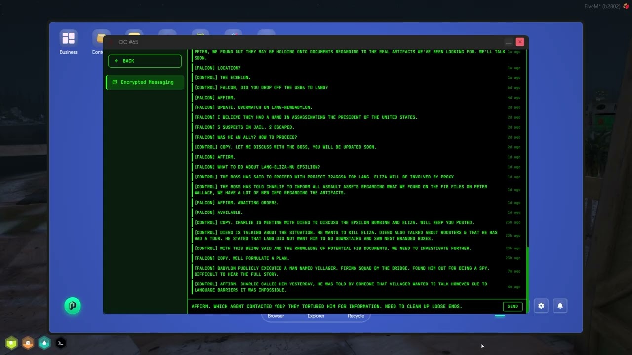
Task: Click the teal droplet hexagon HUD icon
Action: click(x=44, y=343)
